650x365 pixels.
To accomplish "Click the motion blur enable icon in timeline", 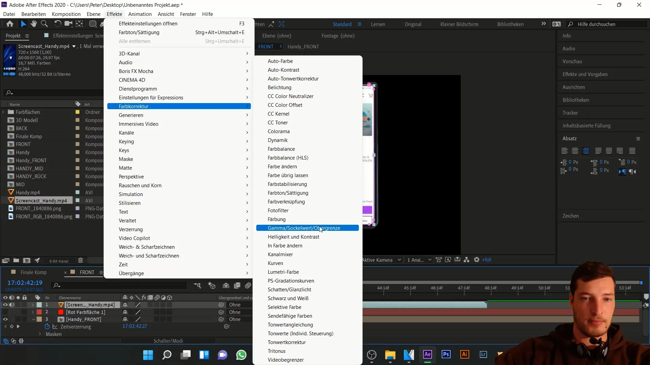I will pos(248,286).
